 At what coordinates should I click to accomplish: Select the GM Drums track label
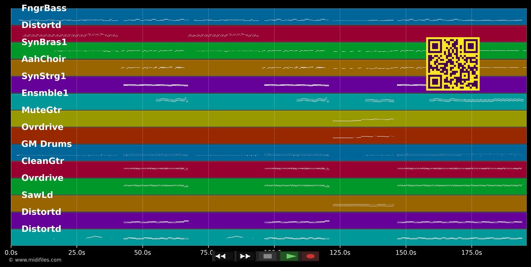pos(47,144)
